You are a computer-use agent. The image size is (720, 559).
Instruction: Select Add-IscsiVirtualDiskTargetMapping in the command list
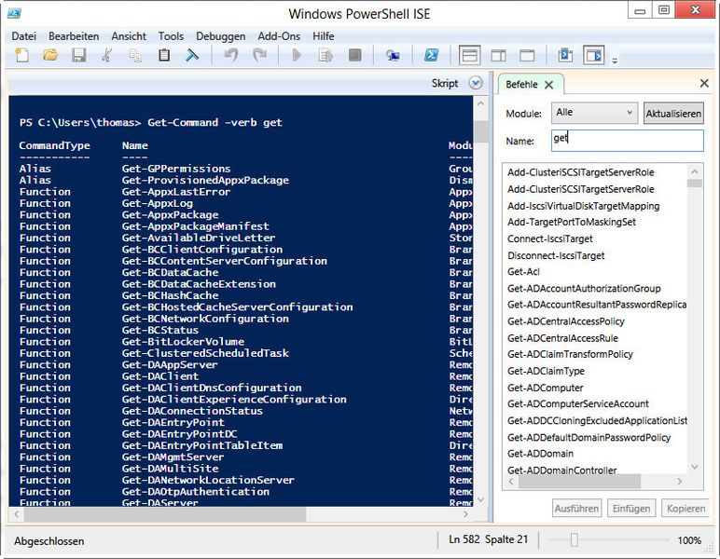583,206
